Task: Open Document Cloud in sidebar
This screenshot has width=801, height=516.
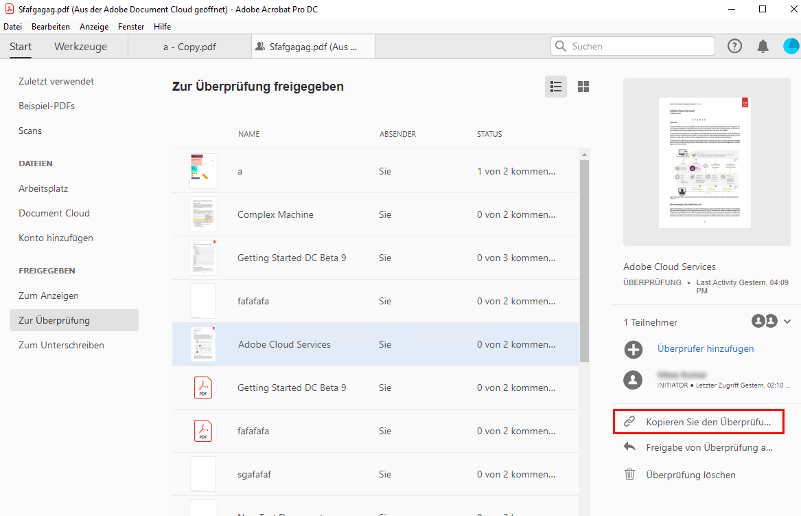Action: pyautogui.click(x=54, y=213)
